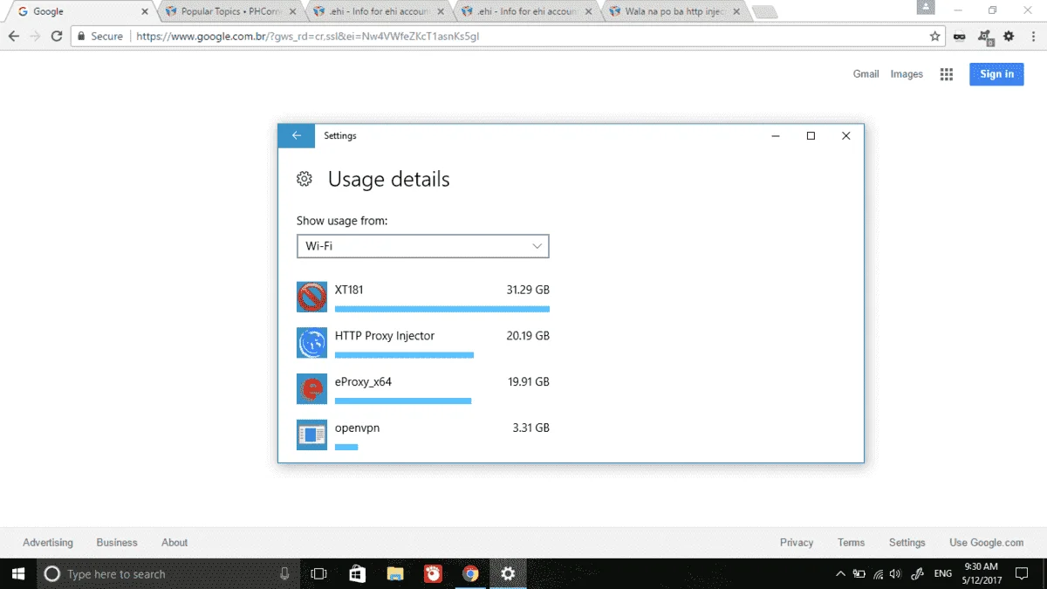Click the 3.31 GB usage value

pyautogui.click(x=531, y=428)
